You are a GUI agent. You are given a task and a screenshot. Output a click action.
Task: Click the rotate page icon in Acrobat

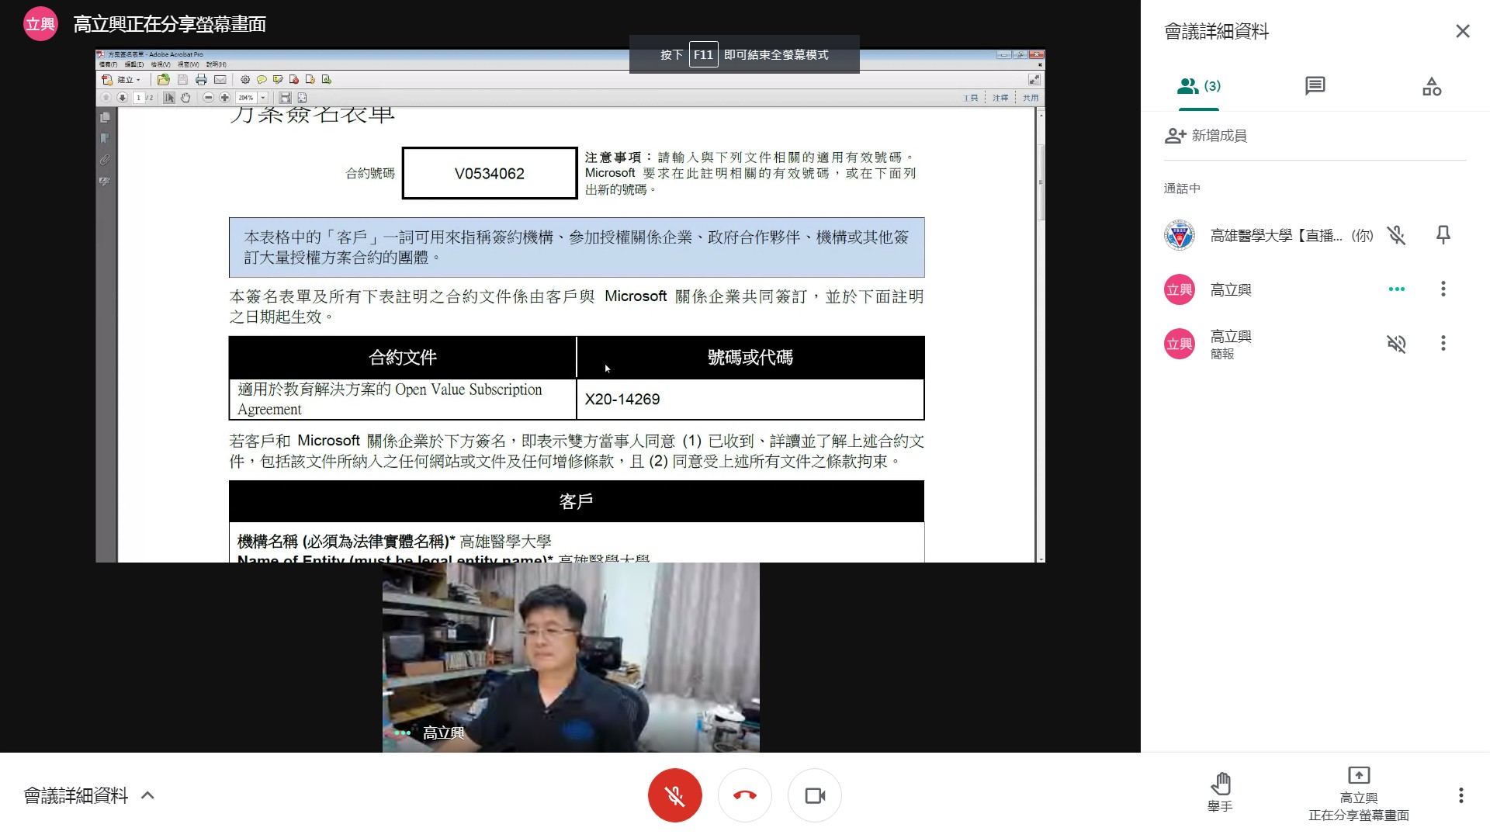310,80
